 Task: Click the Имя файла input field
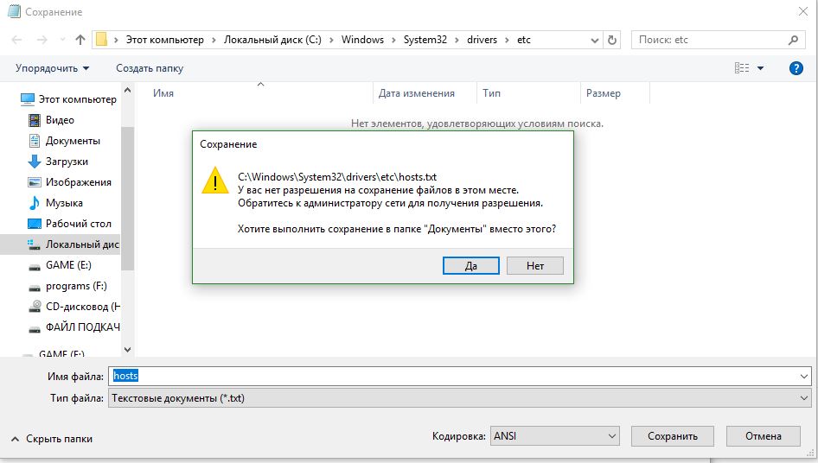pos(458,377)
